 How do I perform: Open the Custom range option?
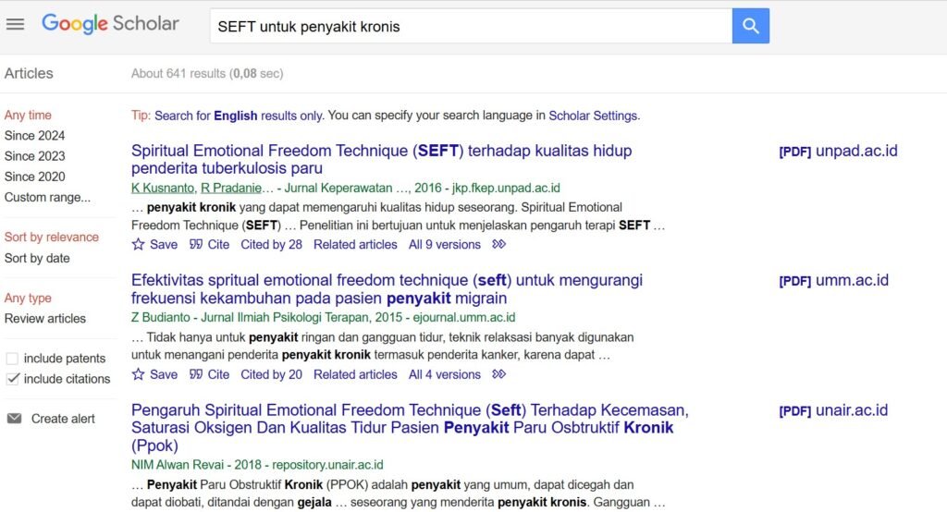[47, 198]
